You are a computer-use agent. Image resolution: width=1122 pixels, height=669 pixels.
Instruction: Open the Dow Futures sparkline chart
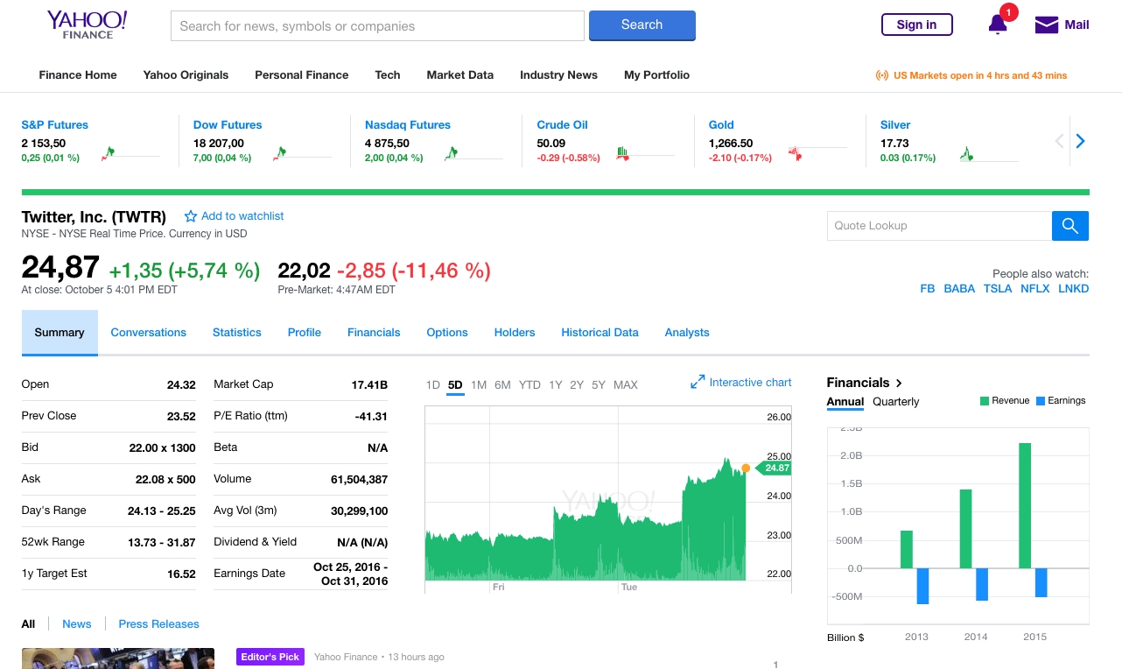click(x=302, y=153)
